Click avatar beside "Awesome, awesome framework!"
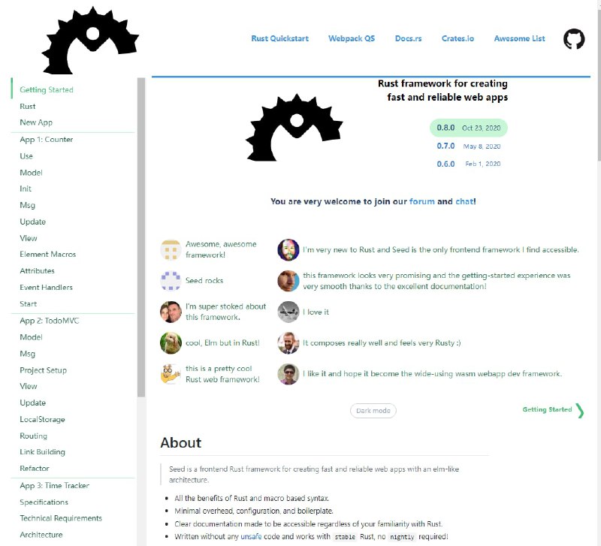 tap(171, 250)
